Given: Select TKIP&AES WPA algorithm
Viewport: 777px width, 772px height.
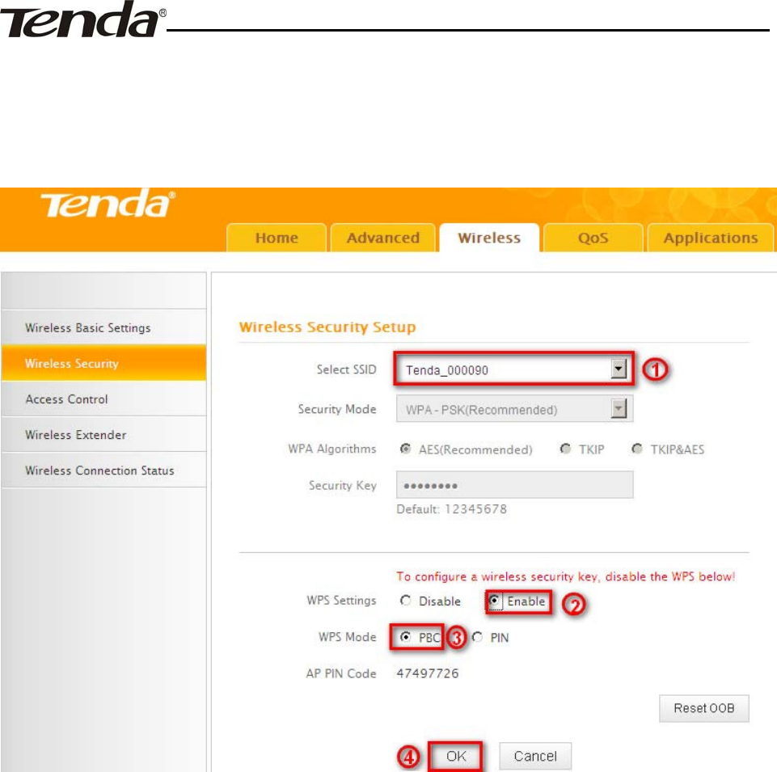Looking at the screenshot, I should pos(637,449).
